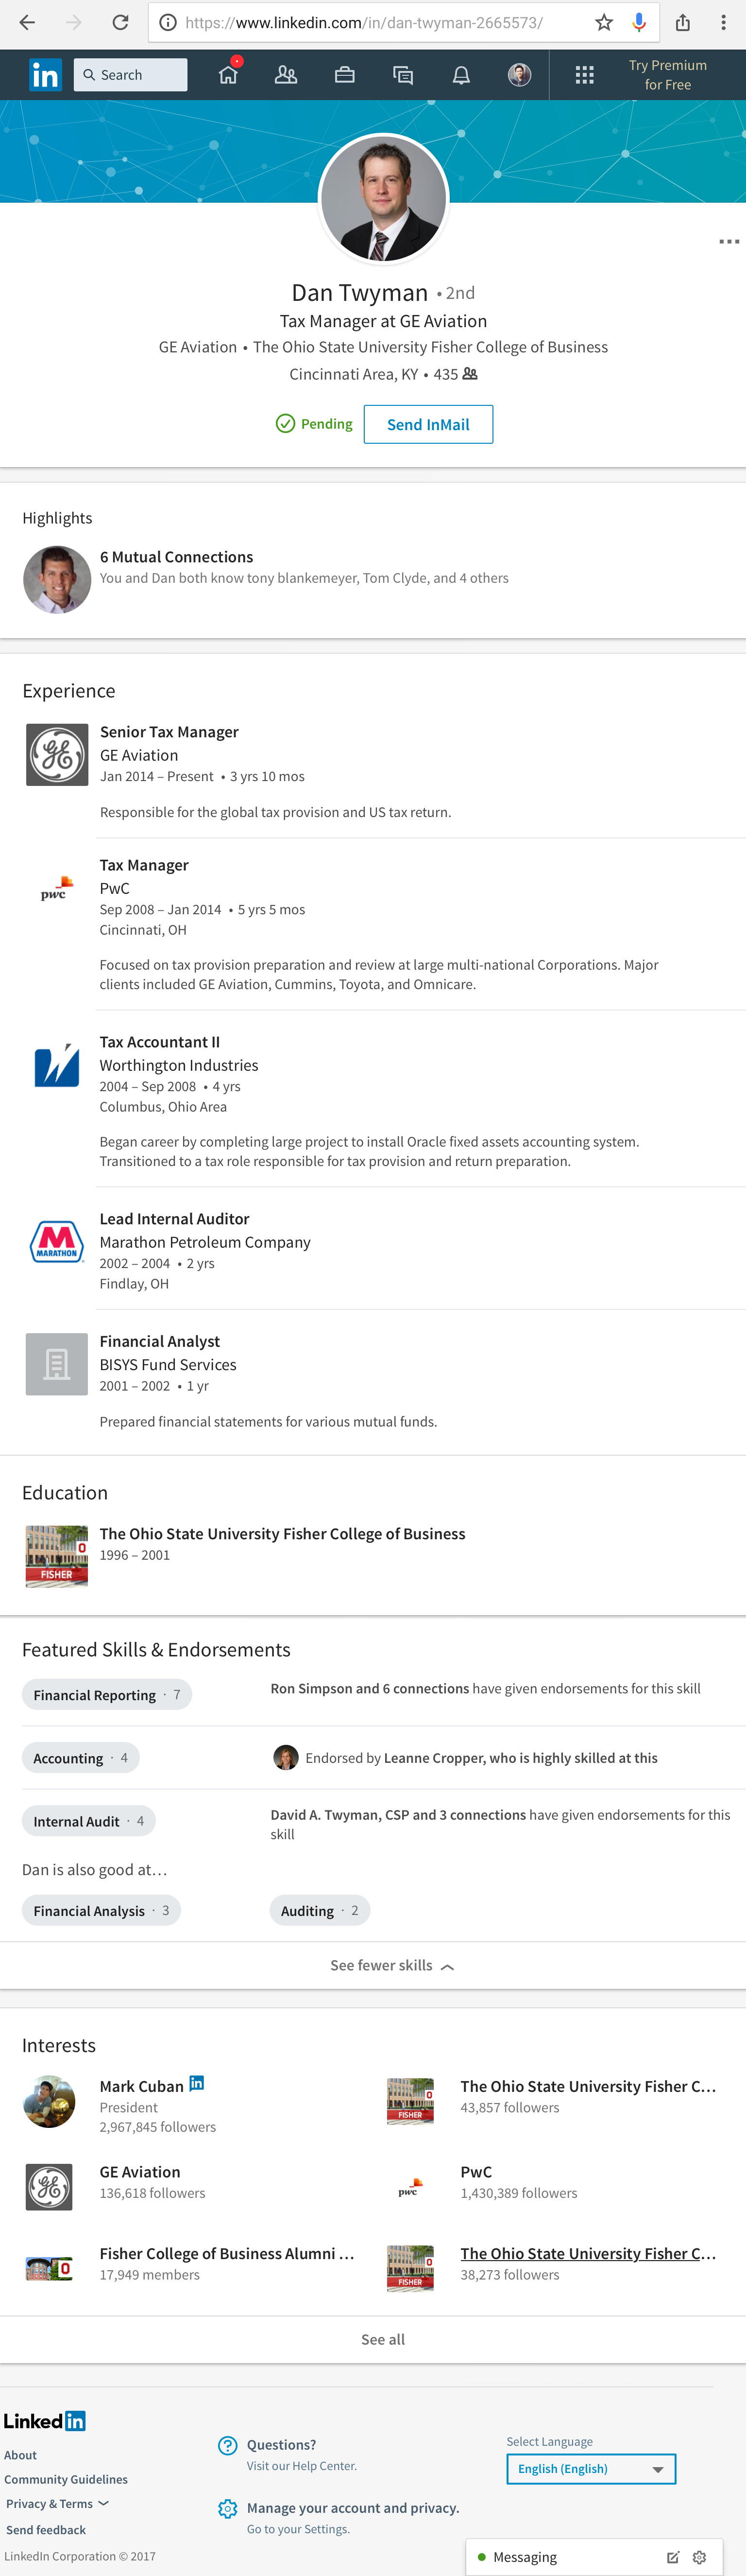The height and width of the screenshot is (2576, 746).
Task: Click the Me profile avatar menu
Action: tap(519, 75)
